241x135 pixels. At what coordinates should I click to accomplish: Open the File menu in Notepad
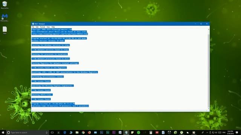[x=33, y=27]
